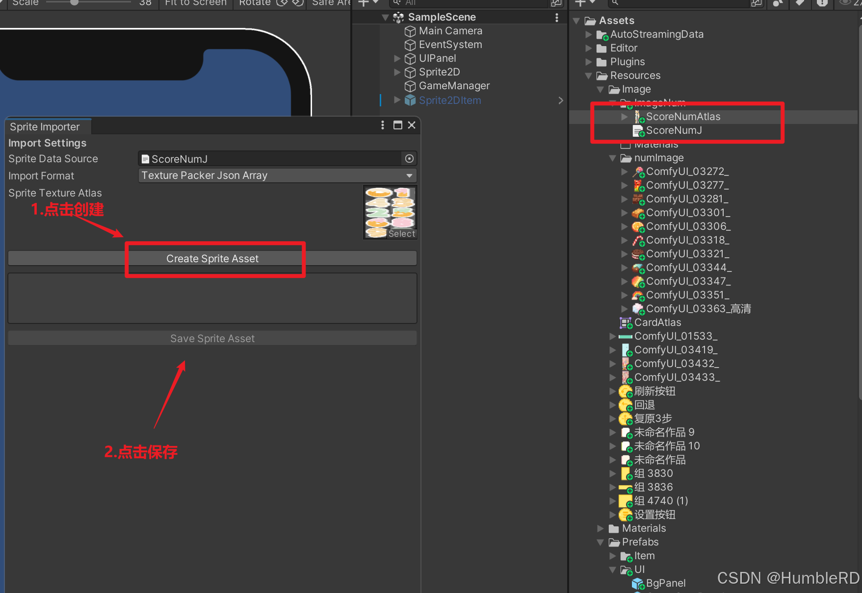862x593 pixels.
Task: Click the BgPanel prefab icon
Action: [638, 584]
